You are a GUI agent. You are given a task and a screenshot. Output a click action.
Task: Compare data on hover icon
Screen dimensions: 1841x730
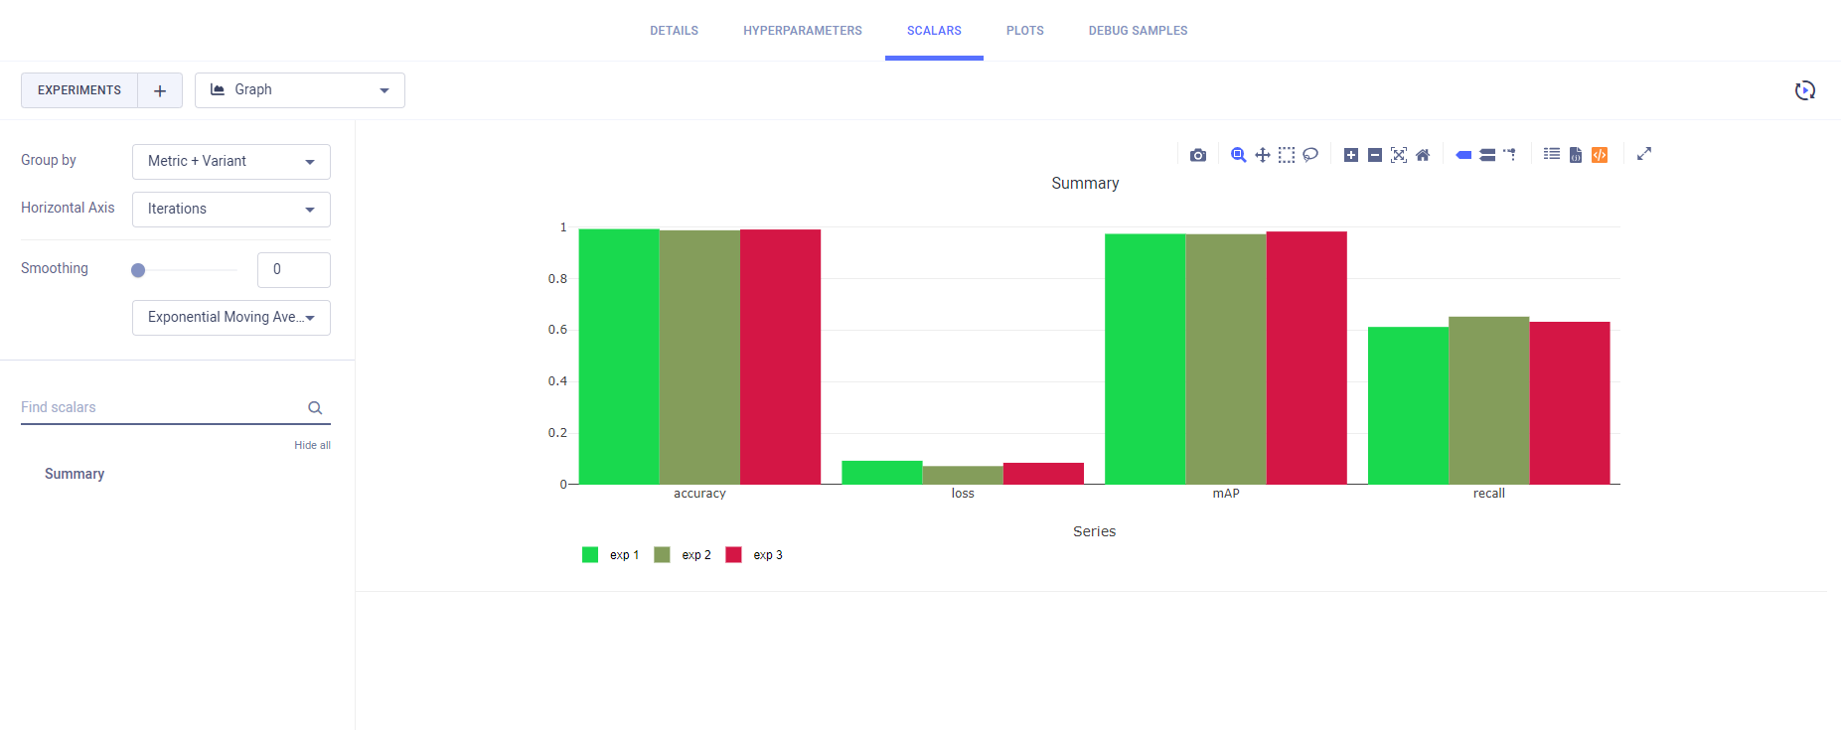(x=1487, y=155)
